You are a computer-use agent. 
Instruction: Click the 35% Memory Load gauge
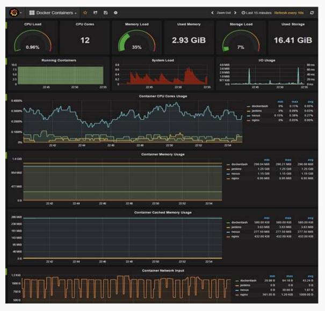(x=136, y=41)
